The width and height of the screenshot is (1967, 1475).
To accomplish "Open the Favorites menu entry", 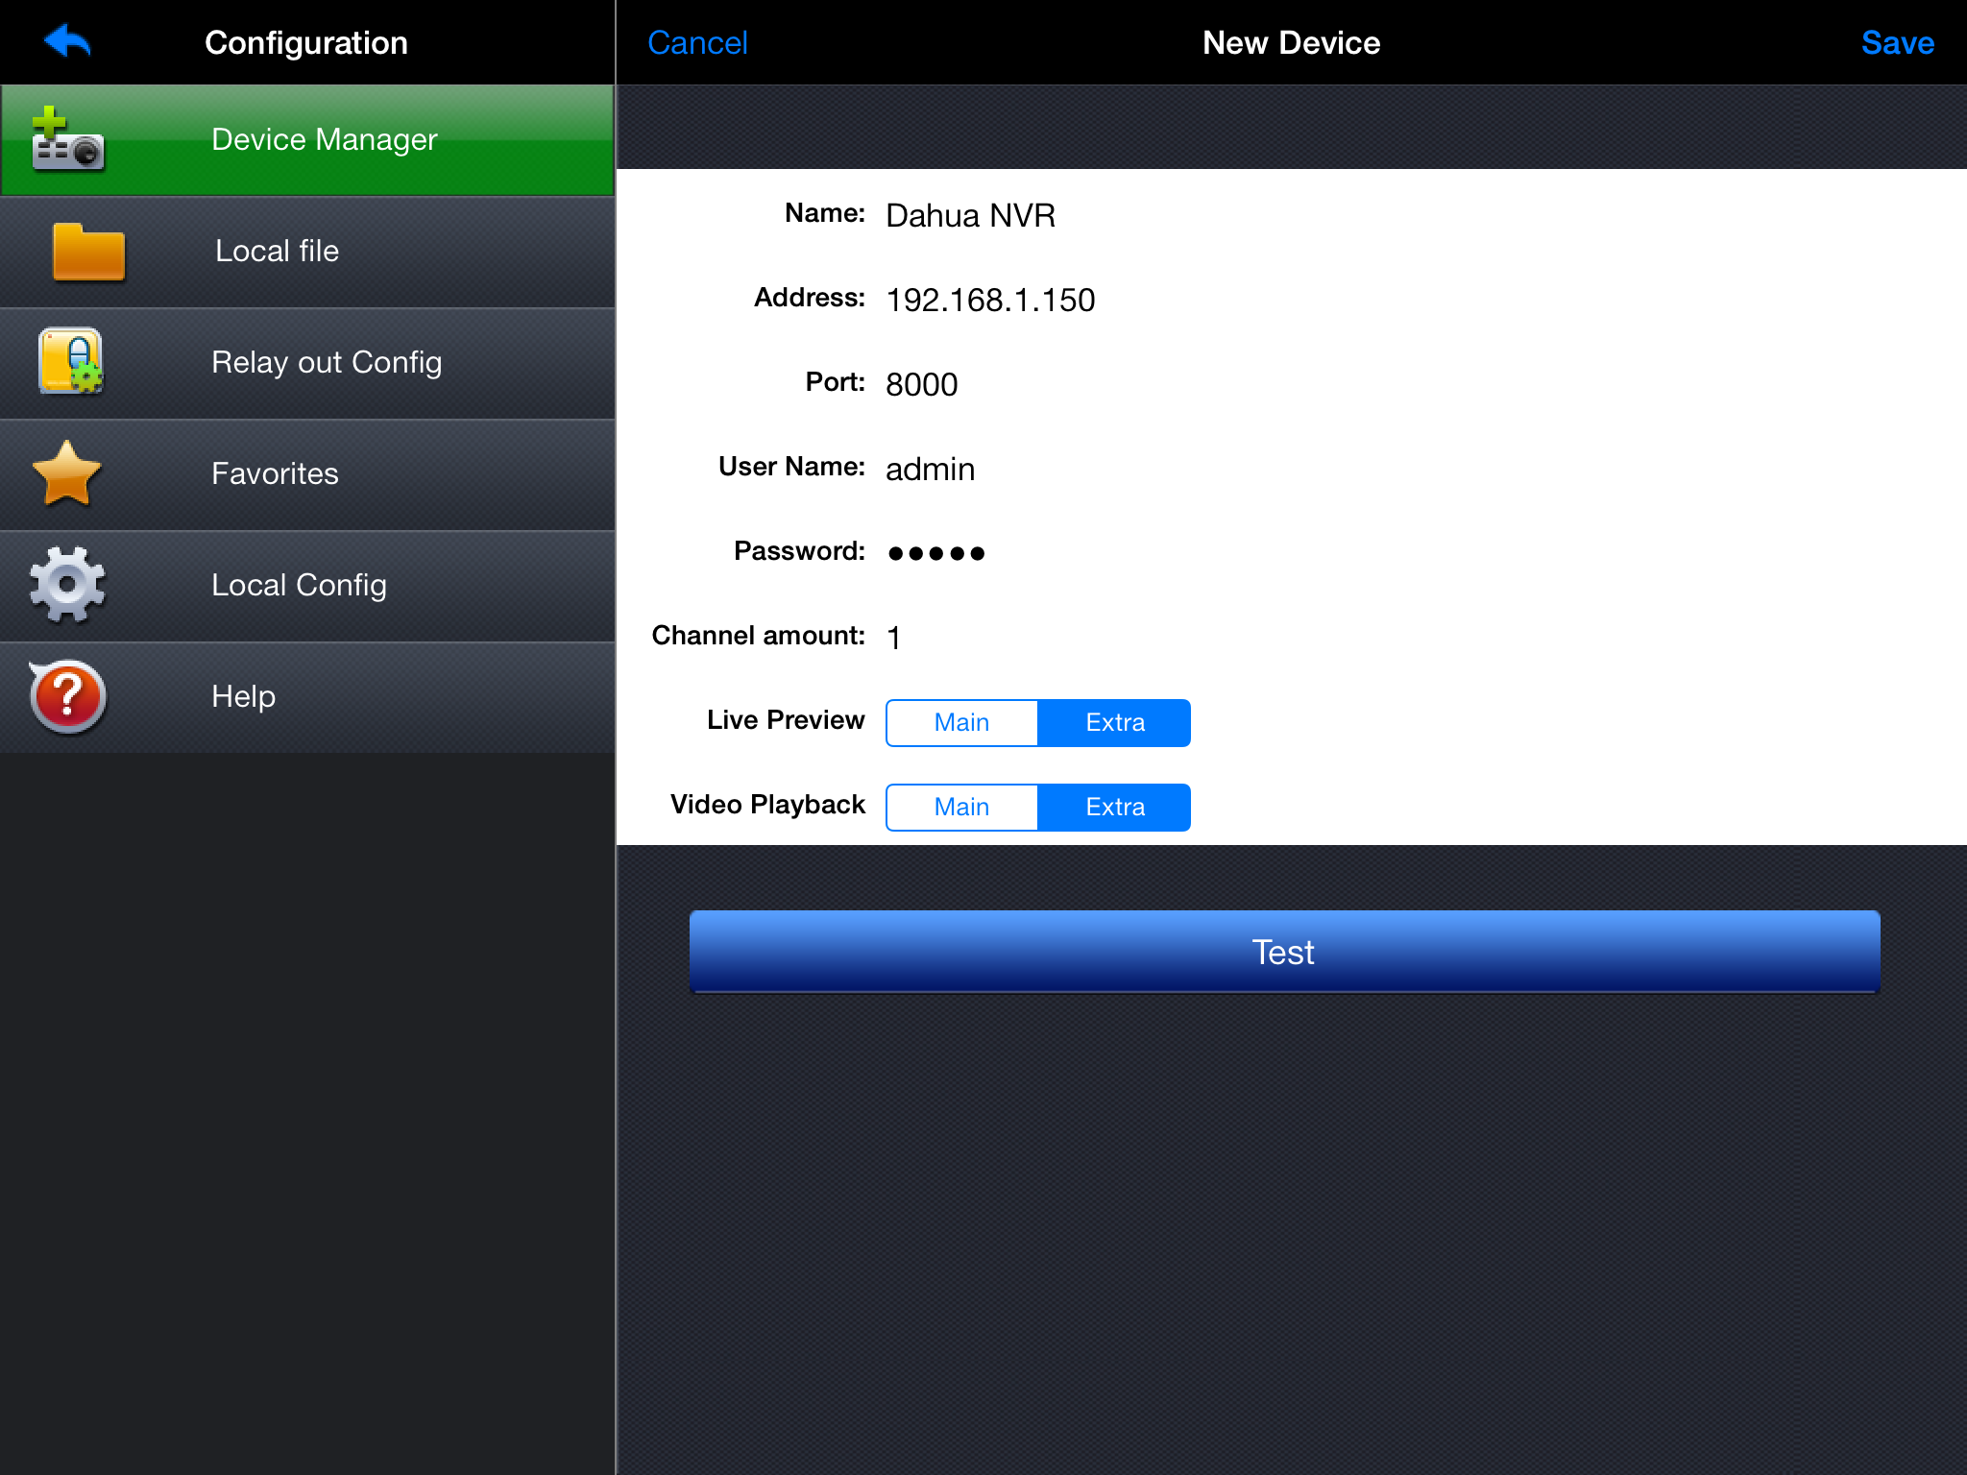I will click(275, 474).
